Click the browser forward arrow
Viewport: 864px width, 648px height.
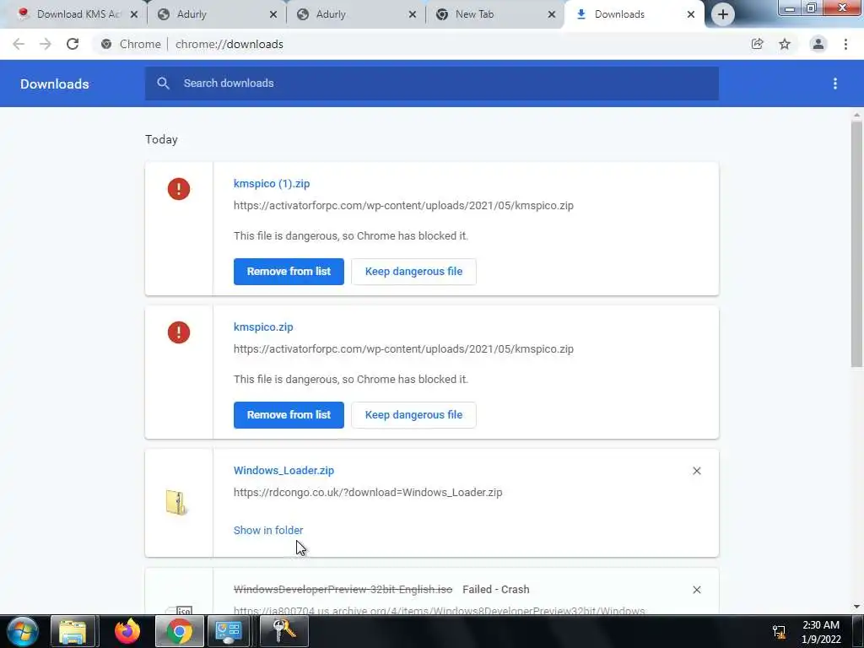[46, 44]
